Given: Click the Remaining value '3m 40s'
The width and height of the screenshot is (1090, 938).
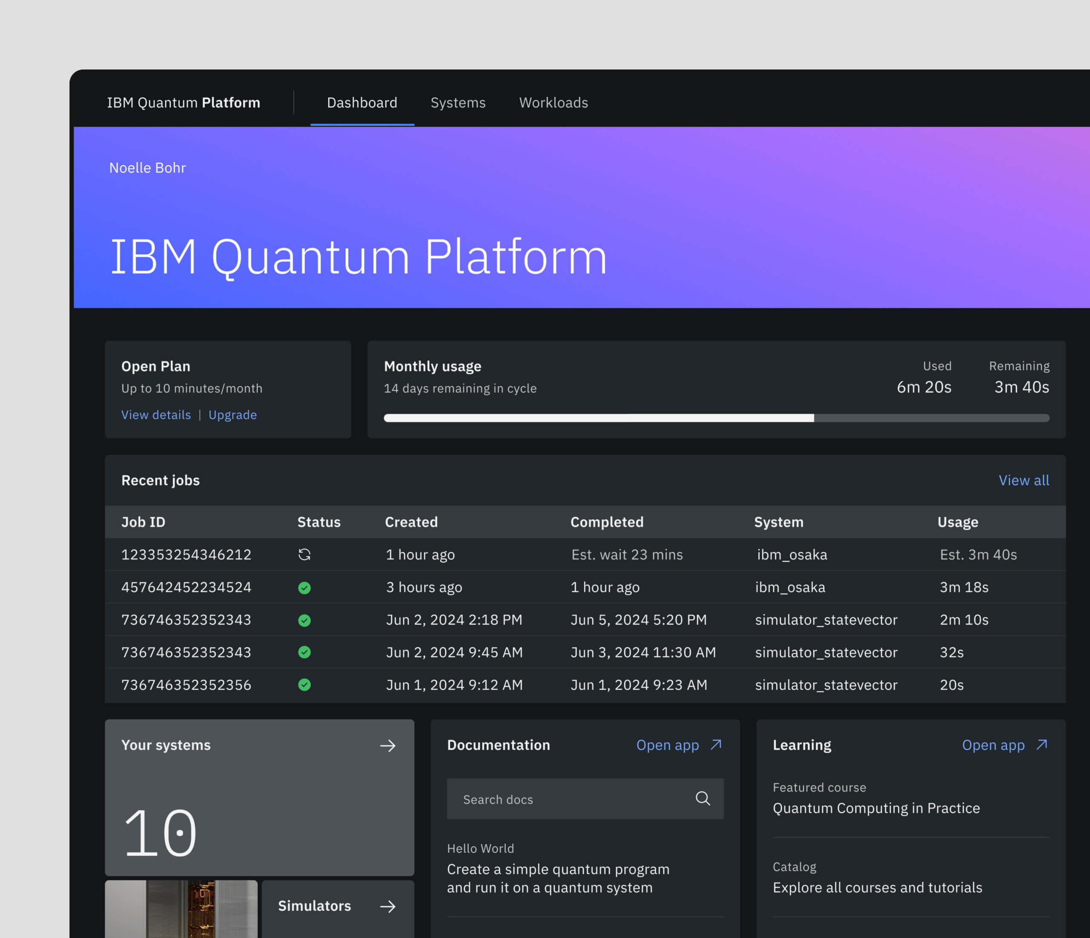Looking at the screenshot, I should (1021, 387).
